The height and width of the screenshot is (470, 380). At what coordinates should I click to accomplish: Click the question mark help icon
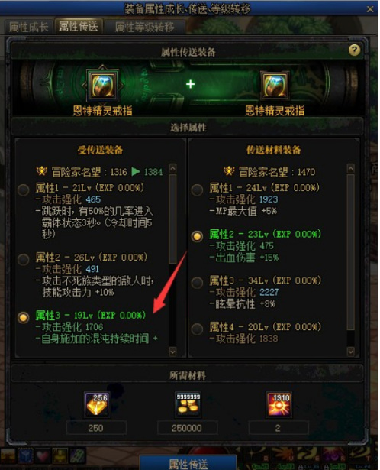(354, 50)
